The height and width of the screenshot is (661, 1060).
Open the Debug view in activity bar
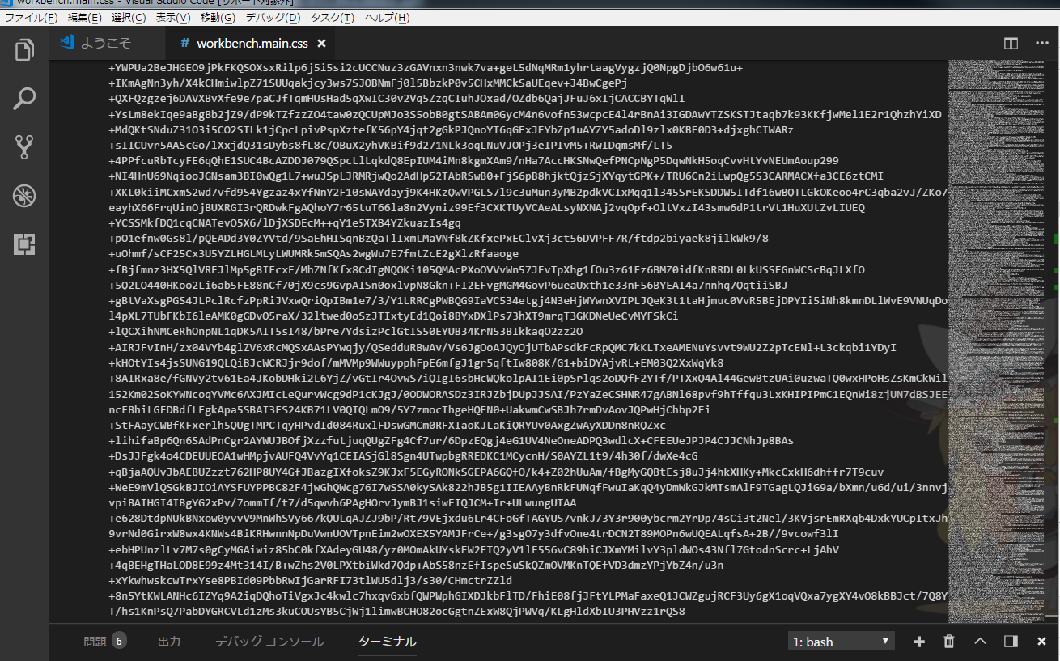click(24, 195)
